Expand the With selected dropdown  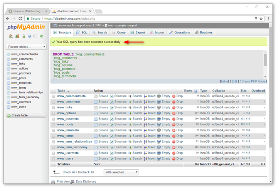click(x=121, y=172)
